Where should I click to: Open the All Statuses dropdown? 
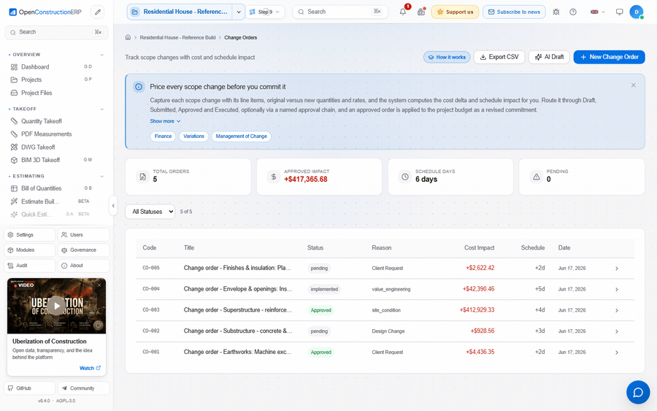[x=150, y=212]
